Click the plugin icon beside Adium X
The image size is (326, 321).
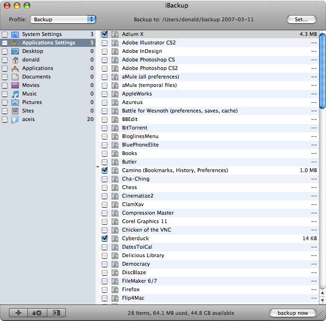(x=115, y=35)
